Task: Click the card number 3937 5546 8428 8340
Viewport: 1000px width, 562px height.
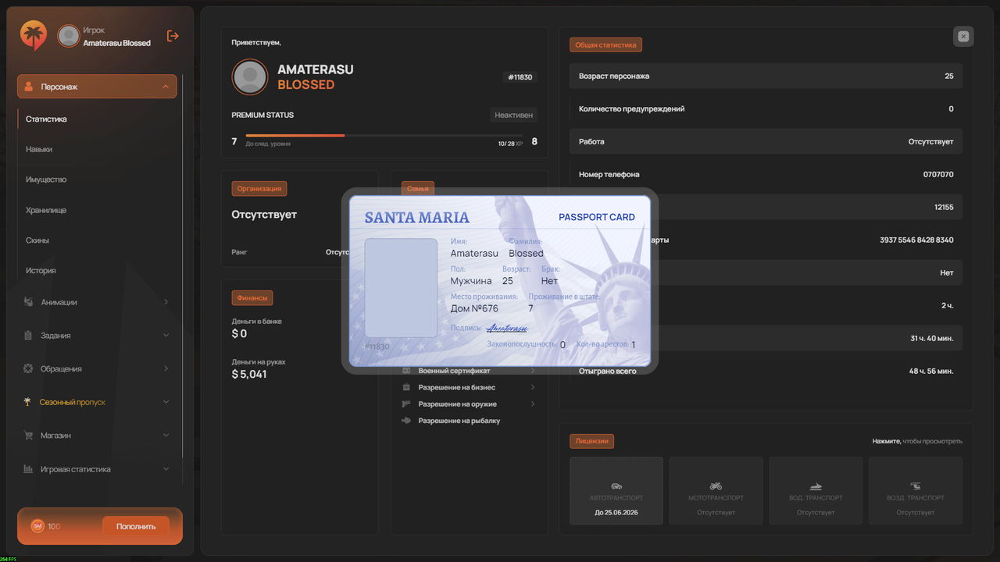Action: pos(916,240)
